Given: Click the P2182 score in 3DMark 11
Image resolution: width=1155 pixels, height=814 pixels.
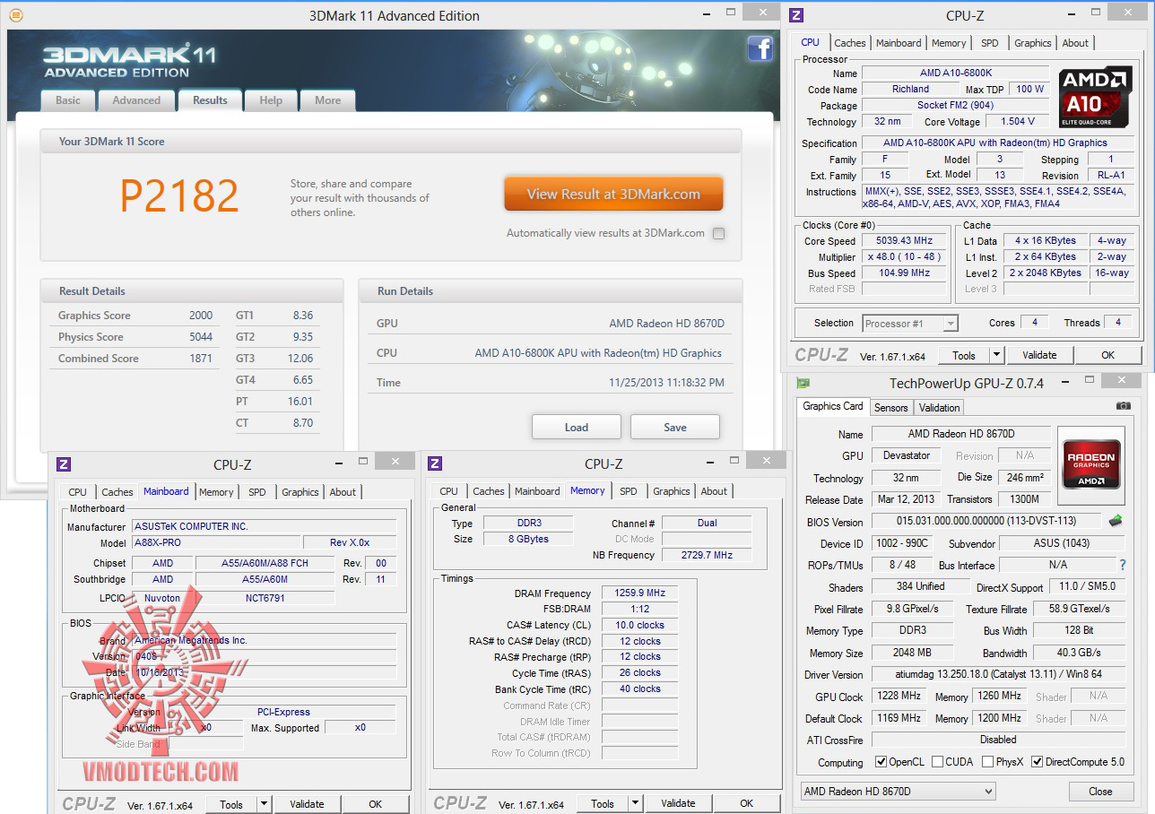Looking at the screenshot, I should click(179, 195).
